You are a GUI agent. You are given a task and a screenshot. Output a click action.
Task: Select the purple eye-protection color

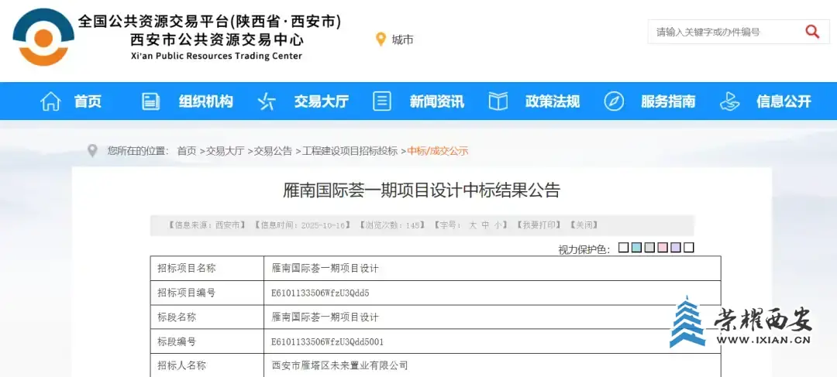coord(675,248)
